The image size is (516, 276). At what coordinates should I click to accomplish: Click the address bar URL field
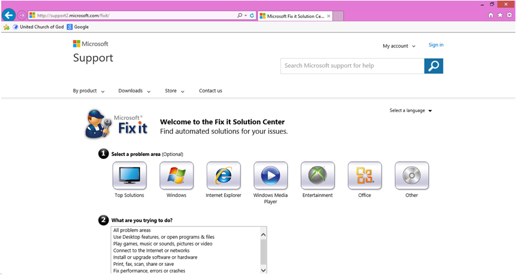(132, 16)
